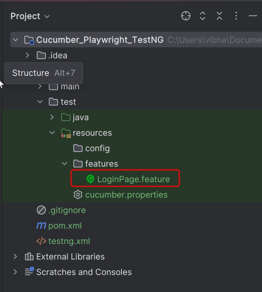The height and width of the screenshot is (292, 262).
Task: Expand the java folder arrow
Action: pyautogui.click(x=52, y=117)
